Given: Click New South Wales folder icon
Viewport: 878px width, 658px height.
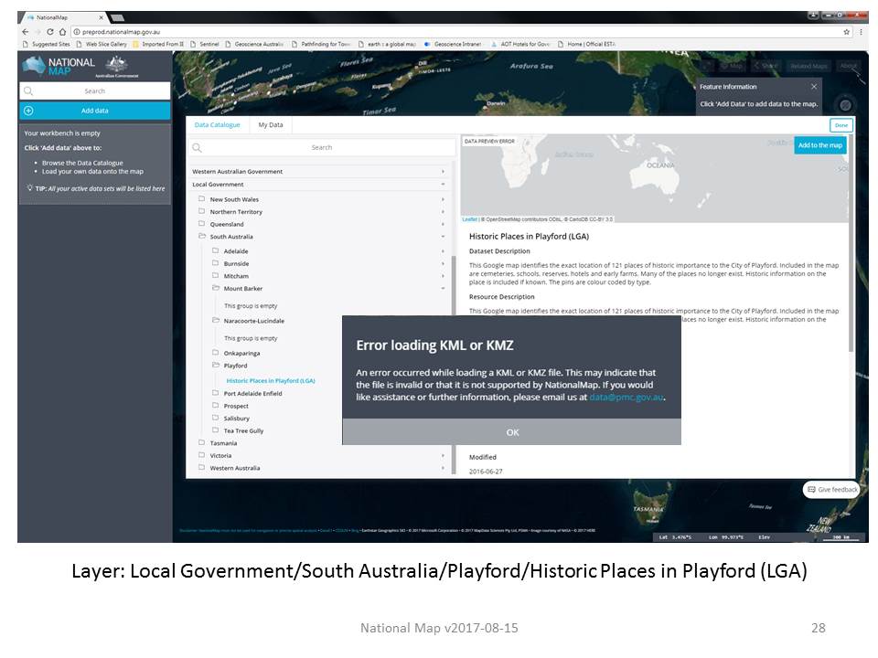Looking at the screenshot, I should click(201, 198).
